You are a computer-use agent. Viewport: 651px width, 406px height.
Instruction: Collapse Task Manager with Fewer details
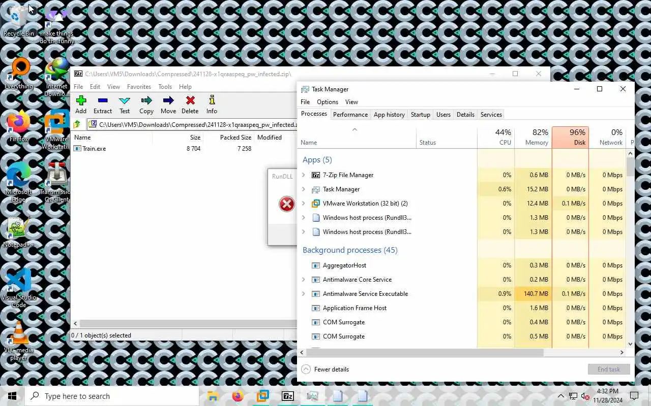tap(325, 369)
